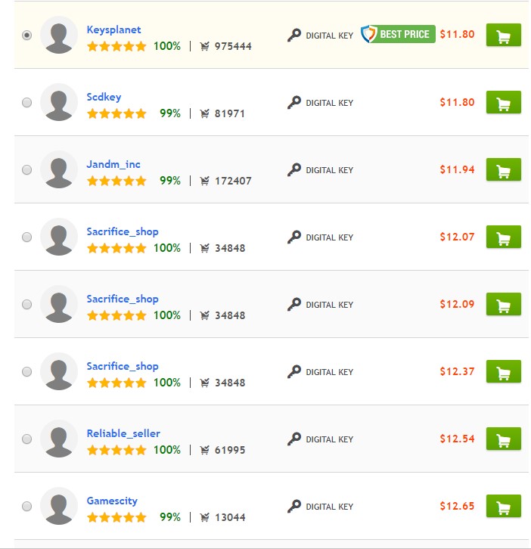Click cart button for Jandm_inc offer
The height and width of the screenshot is (549, 531).
[x=503, y=170]
